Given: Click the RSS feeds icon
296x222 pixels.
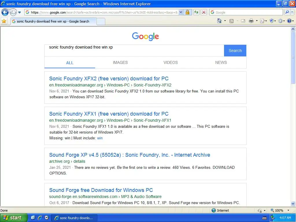Looking at the screenshot, I should coord(232,21).
